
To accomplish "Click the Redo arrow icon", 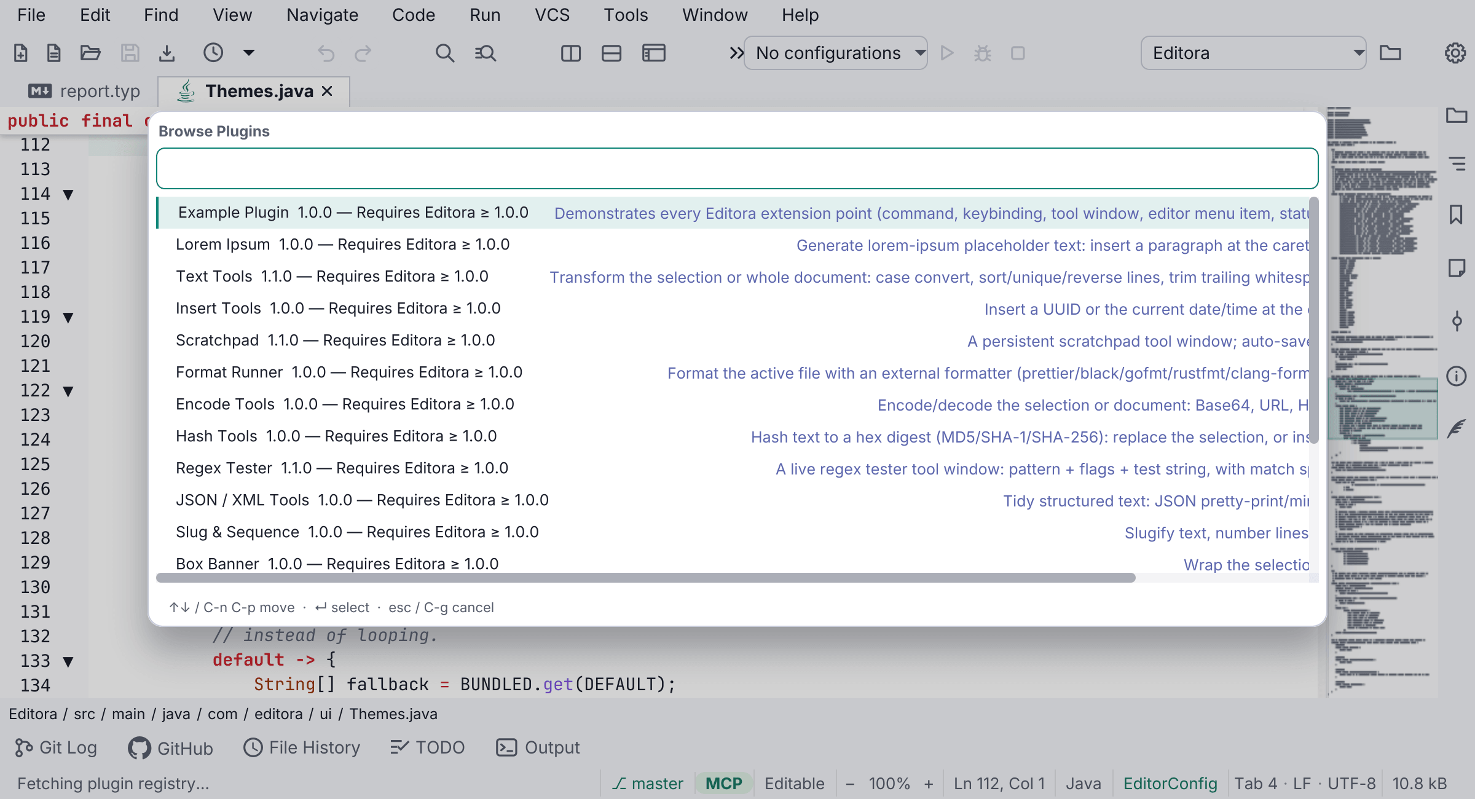I will coord(363,53).
